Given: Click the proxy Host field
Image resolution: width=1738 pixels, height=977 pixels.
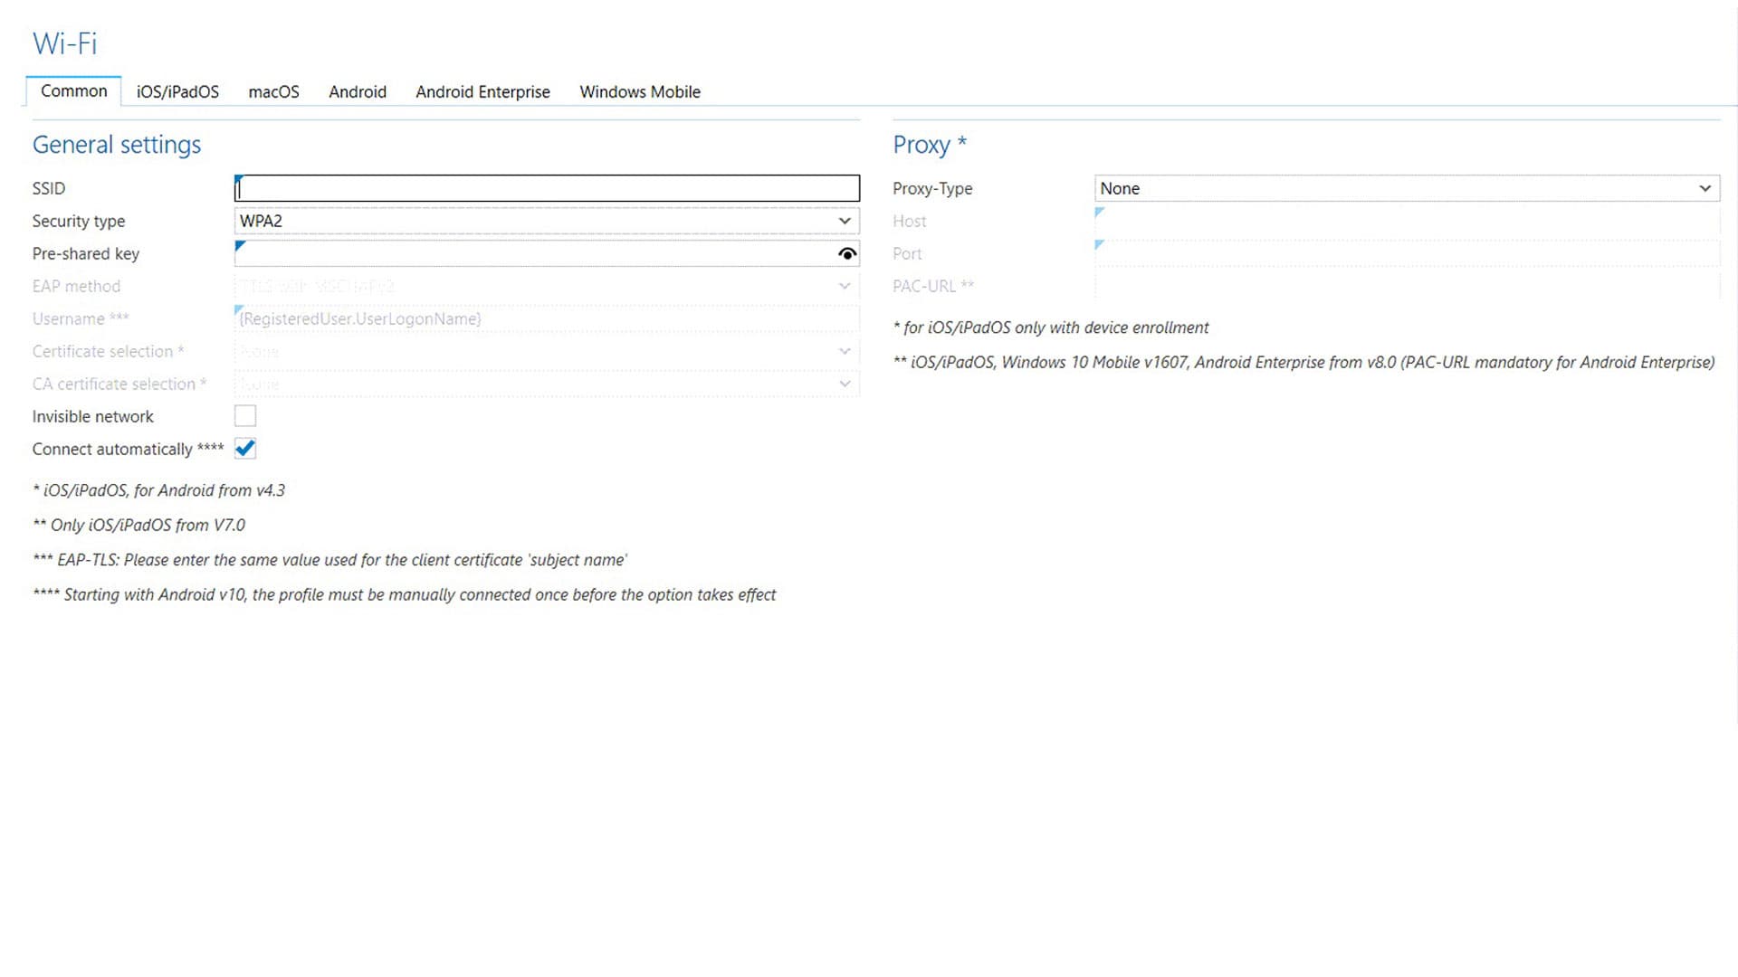Looking at the screenshot, I should coord(1407,221).
